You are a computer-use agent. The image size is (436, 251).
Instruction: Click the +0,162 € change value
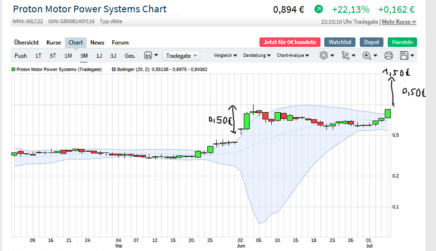pos(396,10)
